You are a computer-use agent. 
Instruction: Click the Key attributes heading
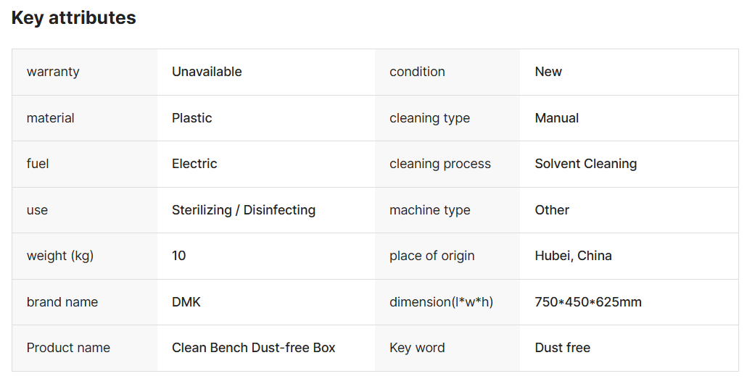pyautogui.click(x=74, y=18)
